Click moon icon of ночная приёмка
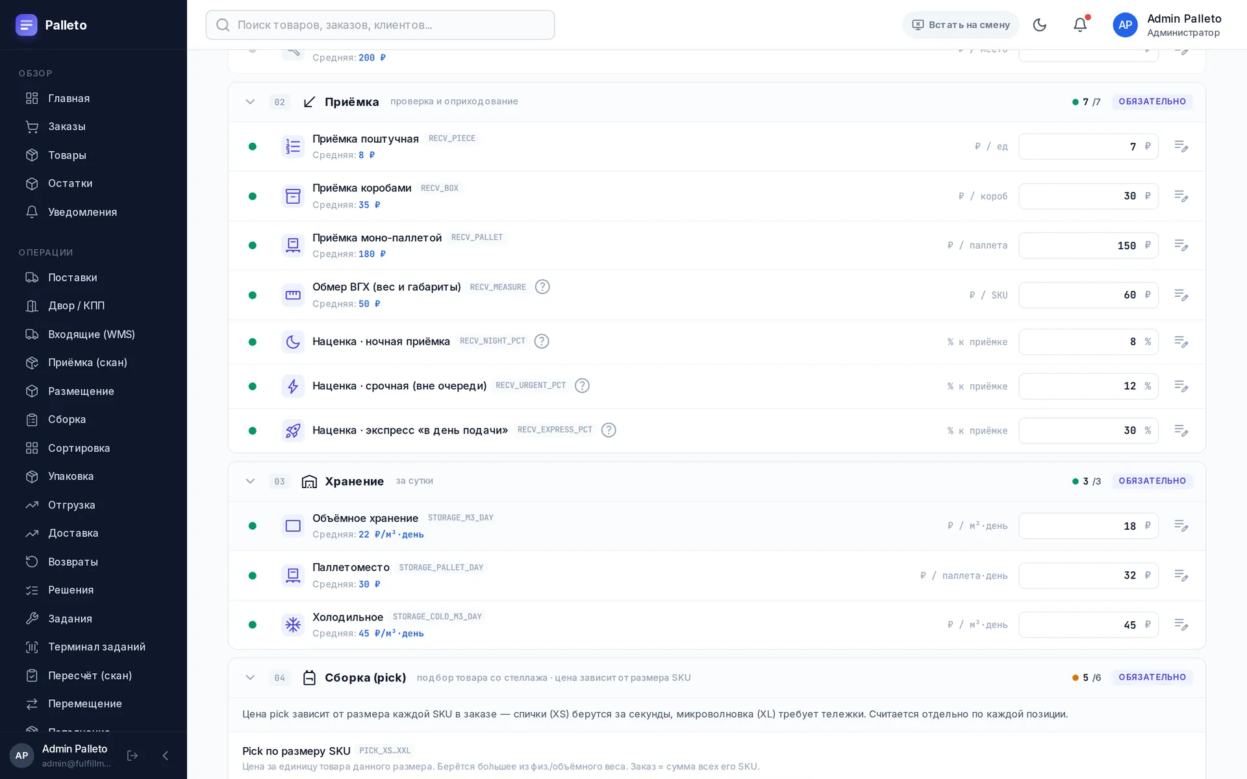 pos(293,341)
